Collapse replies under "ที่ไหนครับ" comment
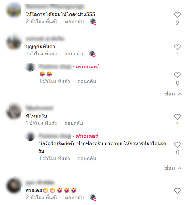The width and height of the screenshot is (185, 205). click(173, 168)
